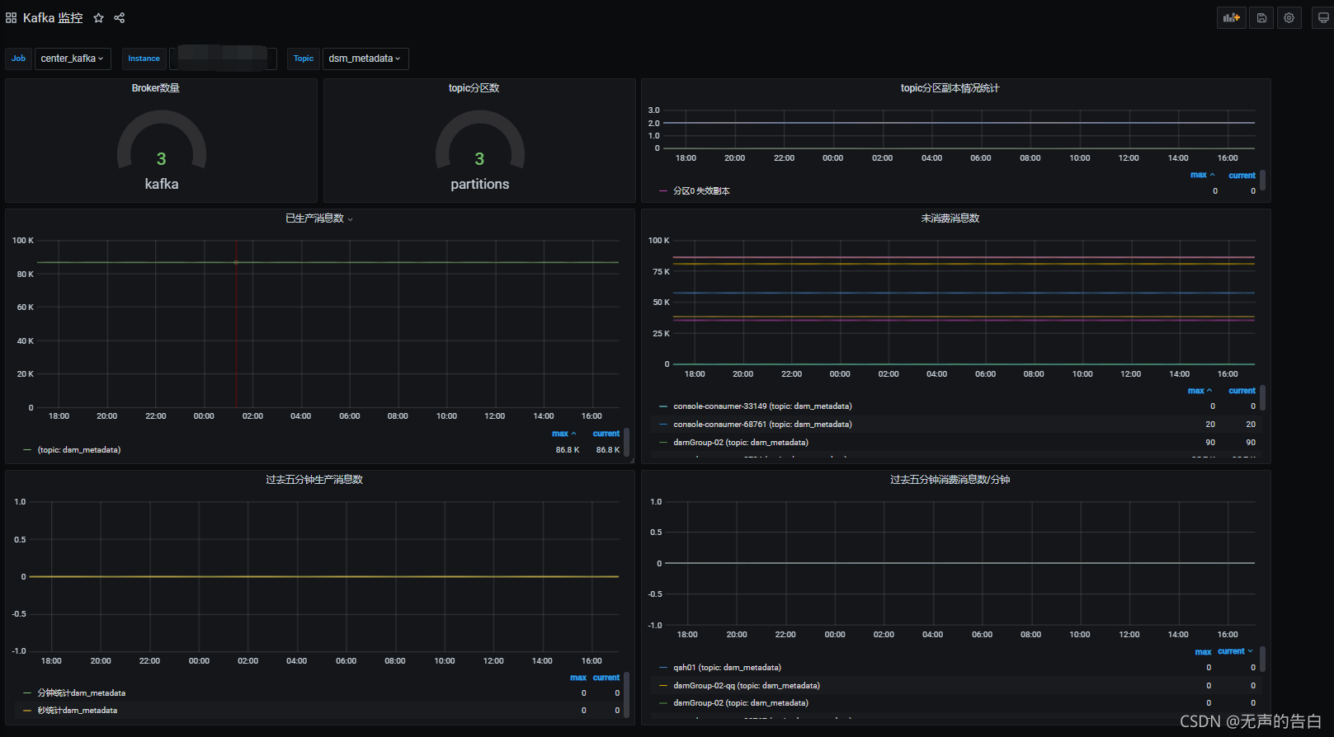Open the topic分区副本情况统计 panel title
This screenshot has height=737, width=1334.
point(950,88)
